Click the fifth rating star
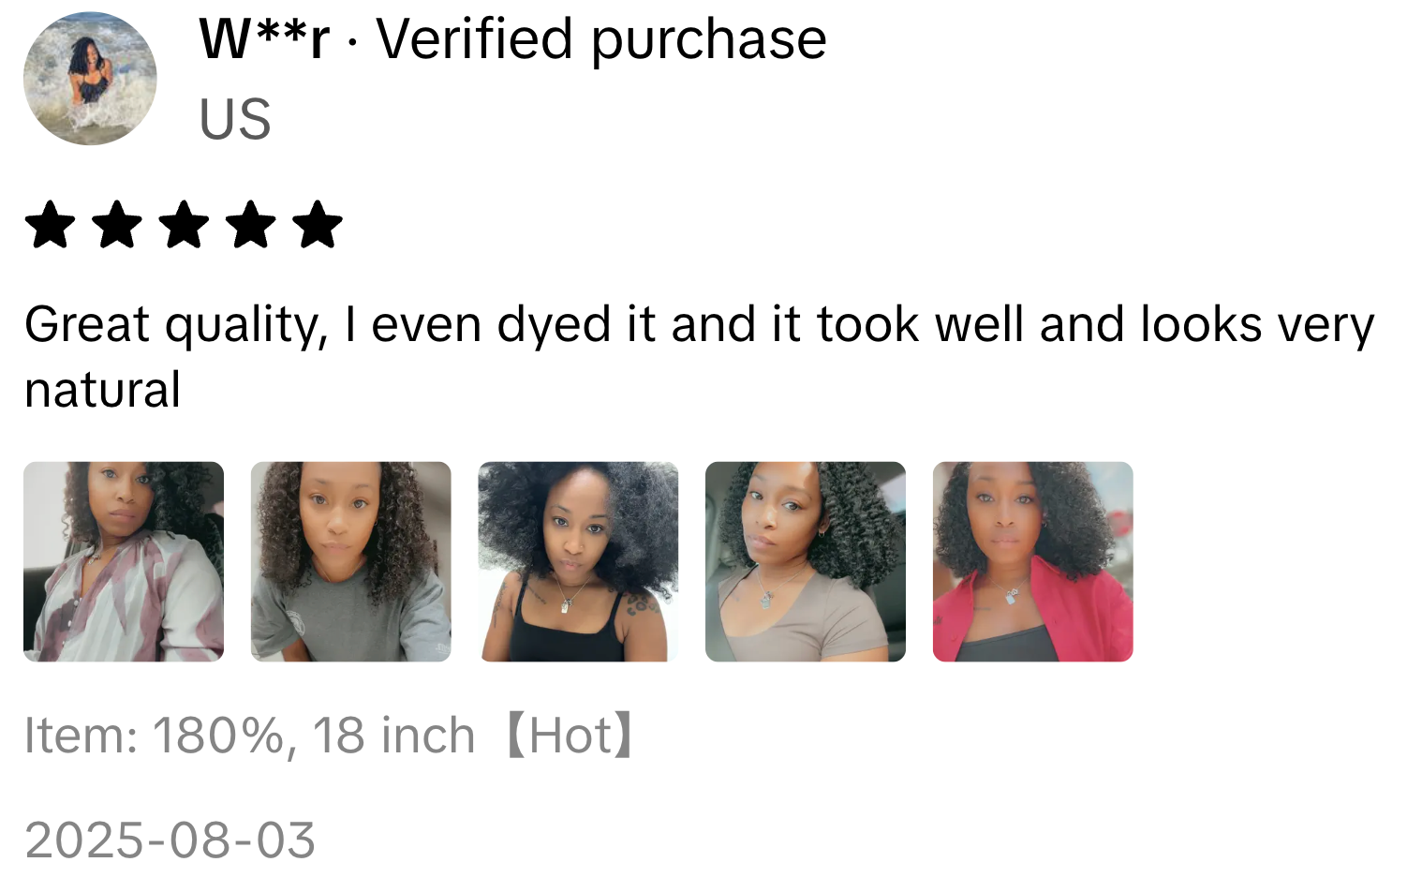Viewport: 1407px width, 892px height. click(x=318, y=225)
